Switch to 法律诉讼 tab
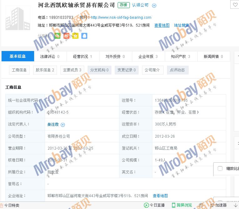Viewport: 239px width, 209px height. tap(49, 57)
